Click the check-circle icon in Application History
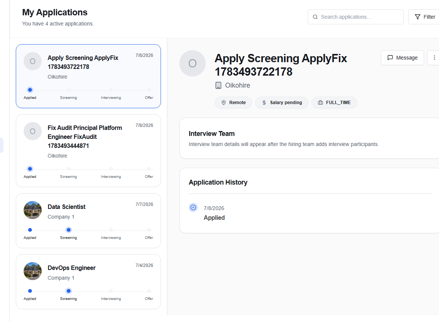The image size is (439, 322). (193, 207)
